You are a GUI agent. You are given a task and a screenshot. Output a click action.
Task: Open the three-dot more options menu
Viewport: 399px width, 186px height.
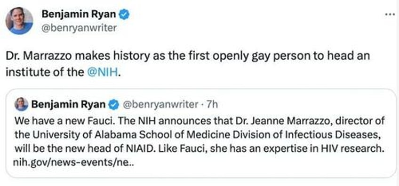point(391,15)
